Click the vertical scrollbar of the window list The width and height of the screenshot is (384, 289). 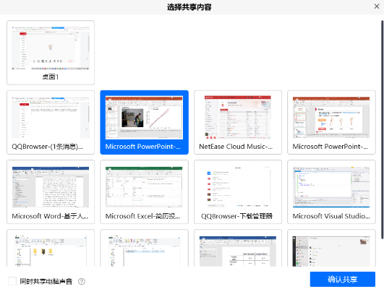tap(382, 130)
